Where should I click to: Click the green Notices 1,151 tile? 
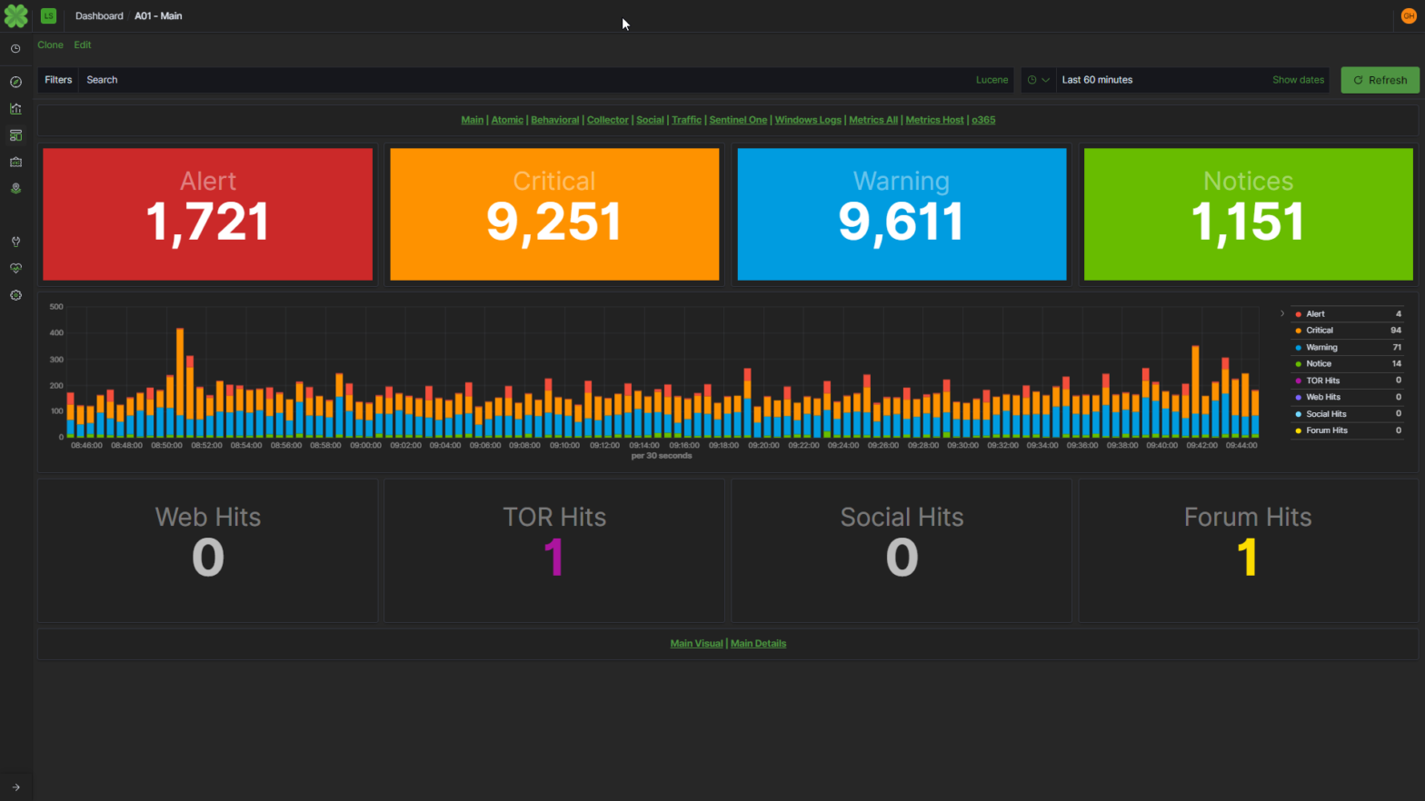[x=1249, y=214]
